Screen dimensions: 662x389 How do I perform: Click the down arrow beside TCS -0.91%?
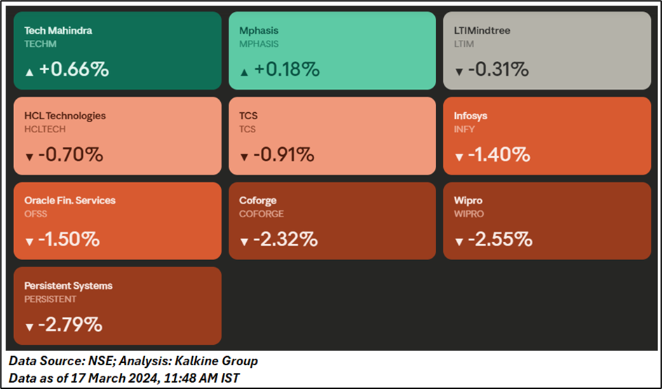click(x=244, y=157)
